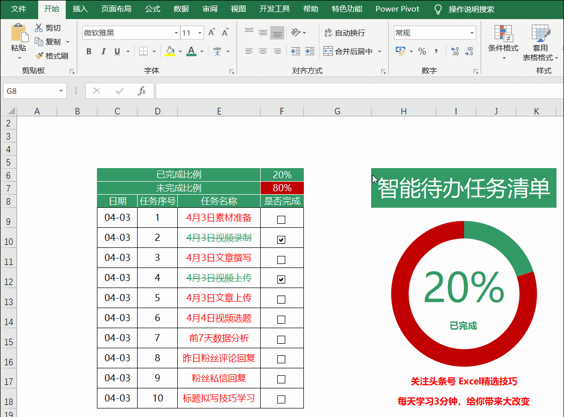Screen dimensions: 564x417
Task: Open the font size dropdown
Action: (200, 33)
